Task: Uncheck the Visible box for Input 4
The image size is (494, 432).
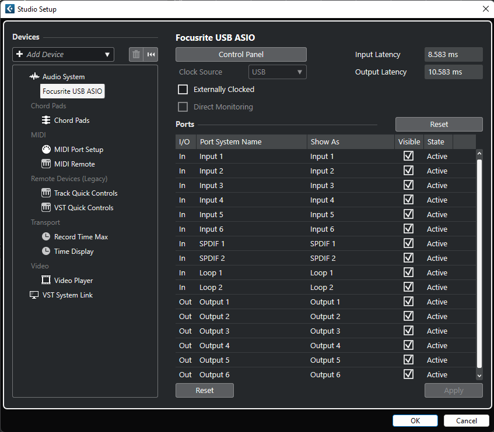Action: [409, 200]
